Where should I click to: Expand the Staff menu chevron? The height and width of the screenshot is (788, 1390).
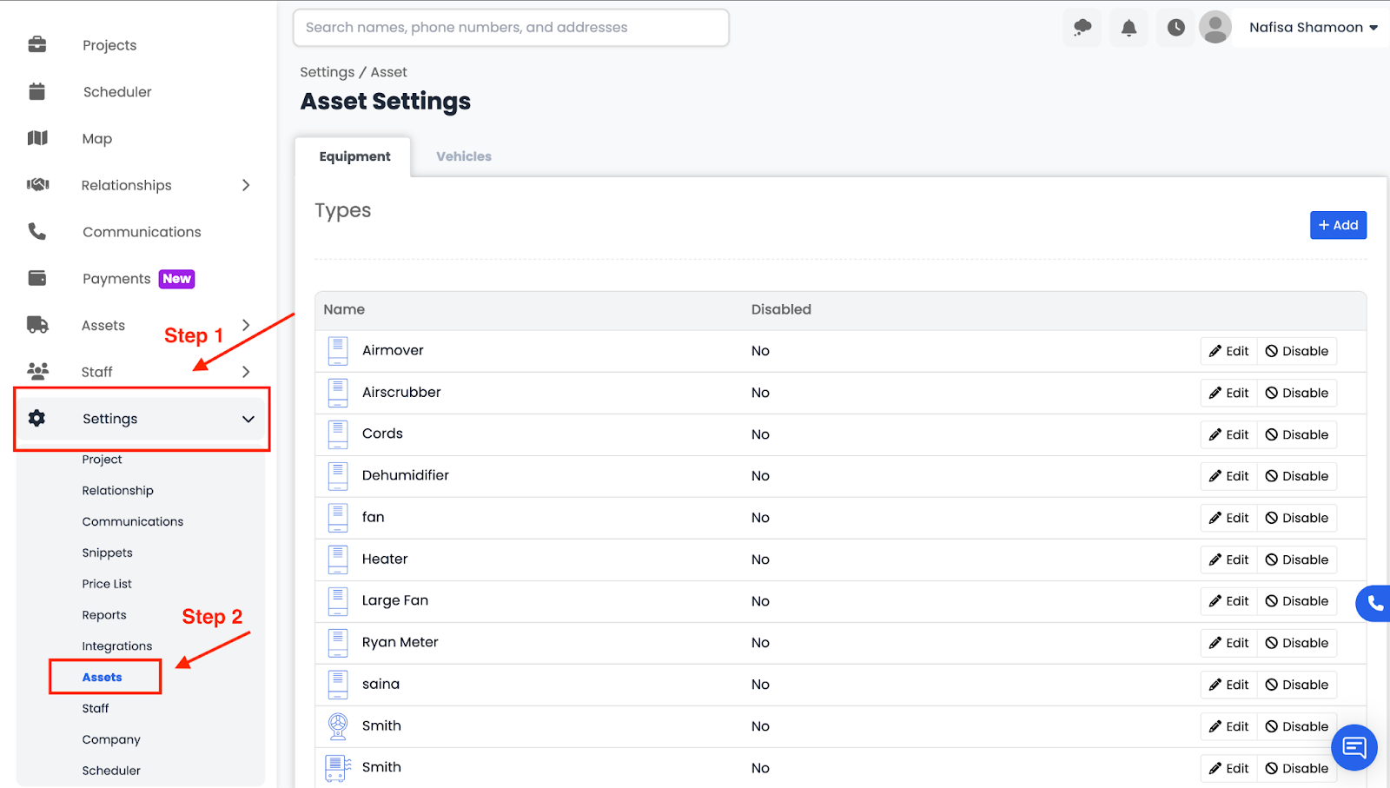[246, 372]
